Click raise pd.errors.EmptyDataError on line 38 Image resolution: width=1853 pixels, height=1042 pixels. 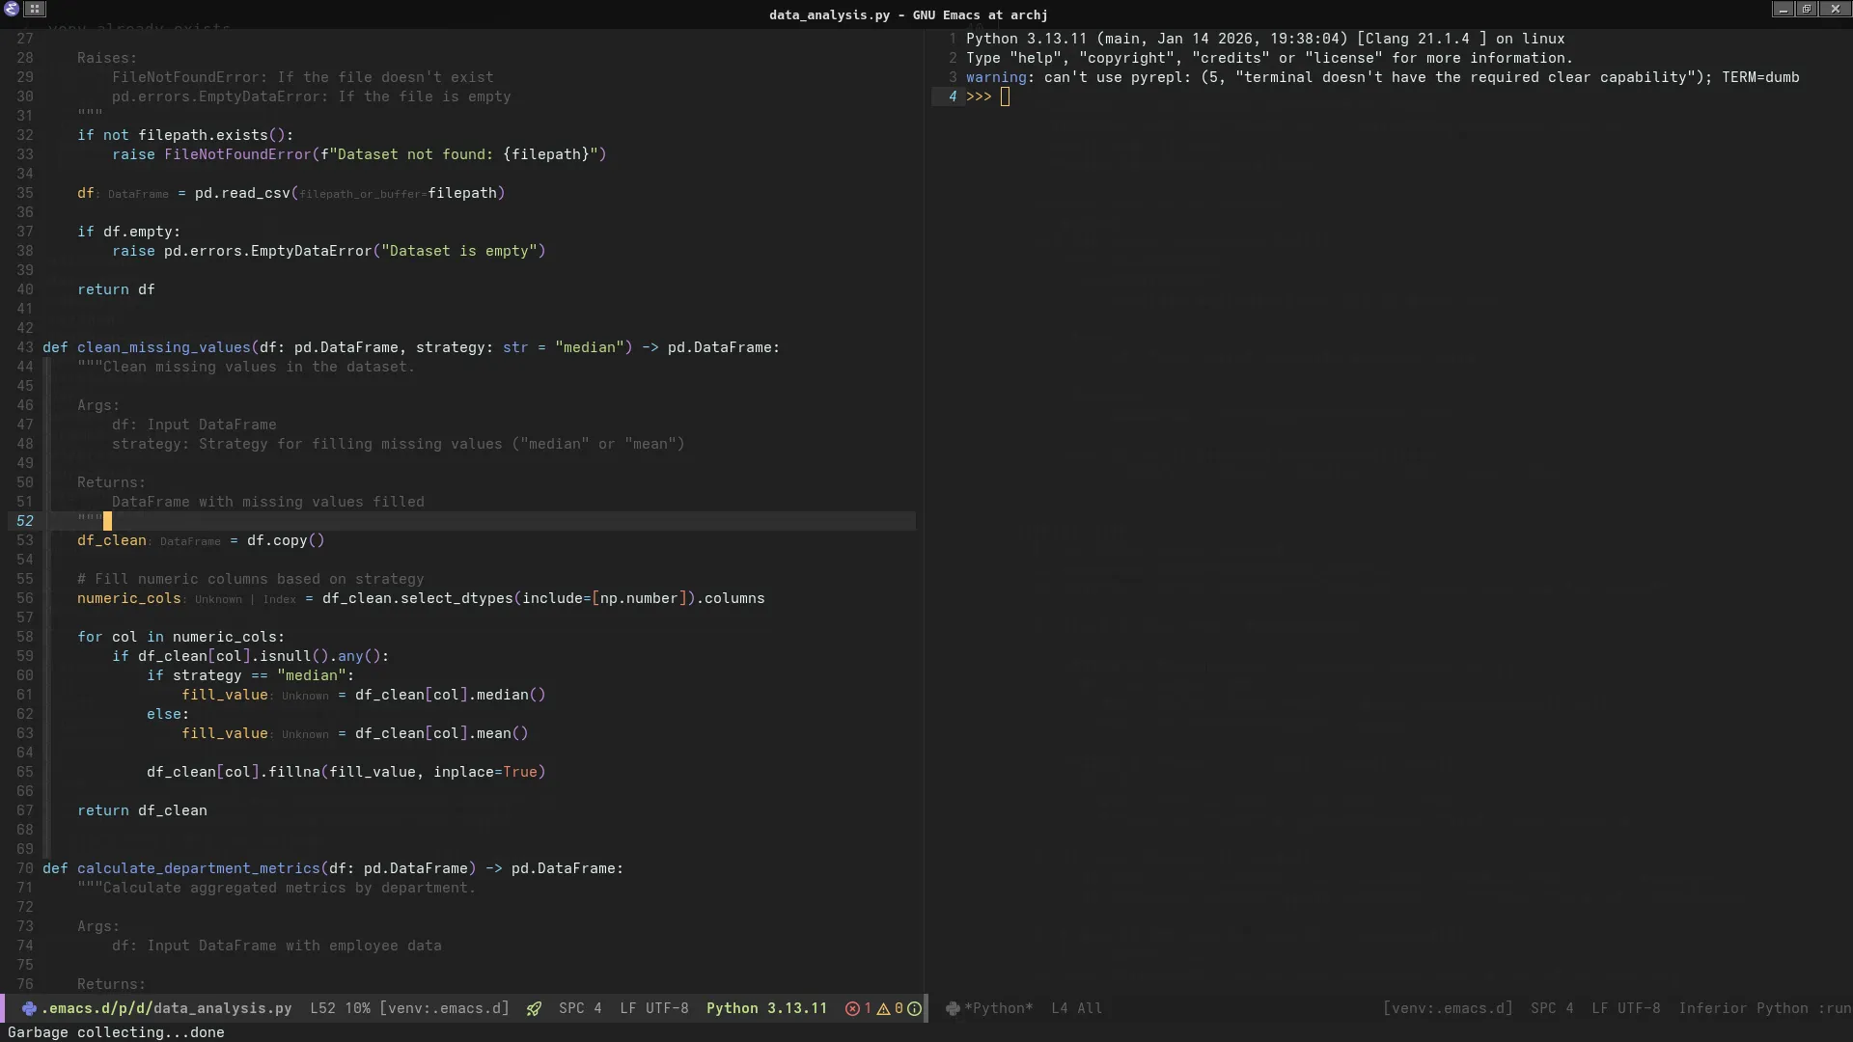click(x=328, y=251)
